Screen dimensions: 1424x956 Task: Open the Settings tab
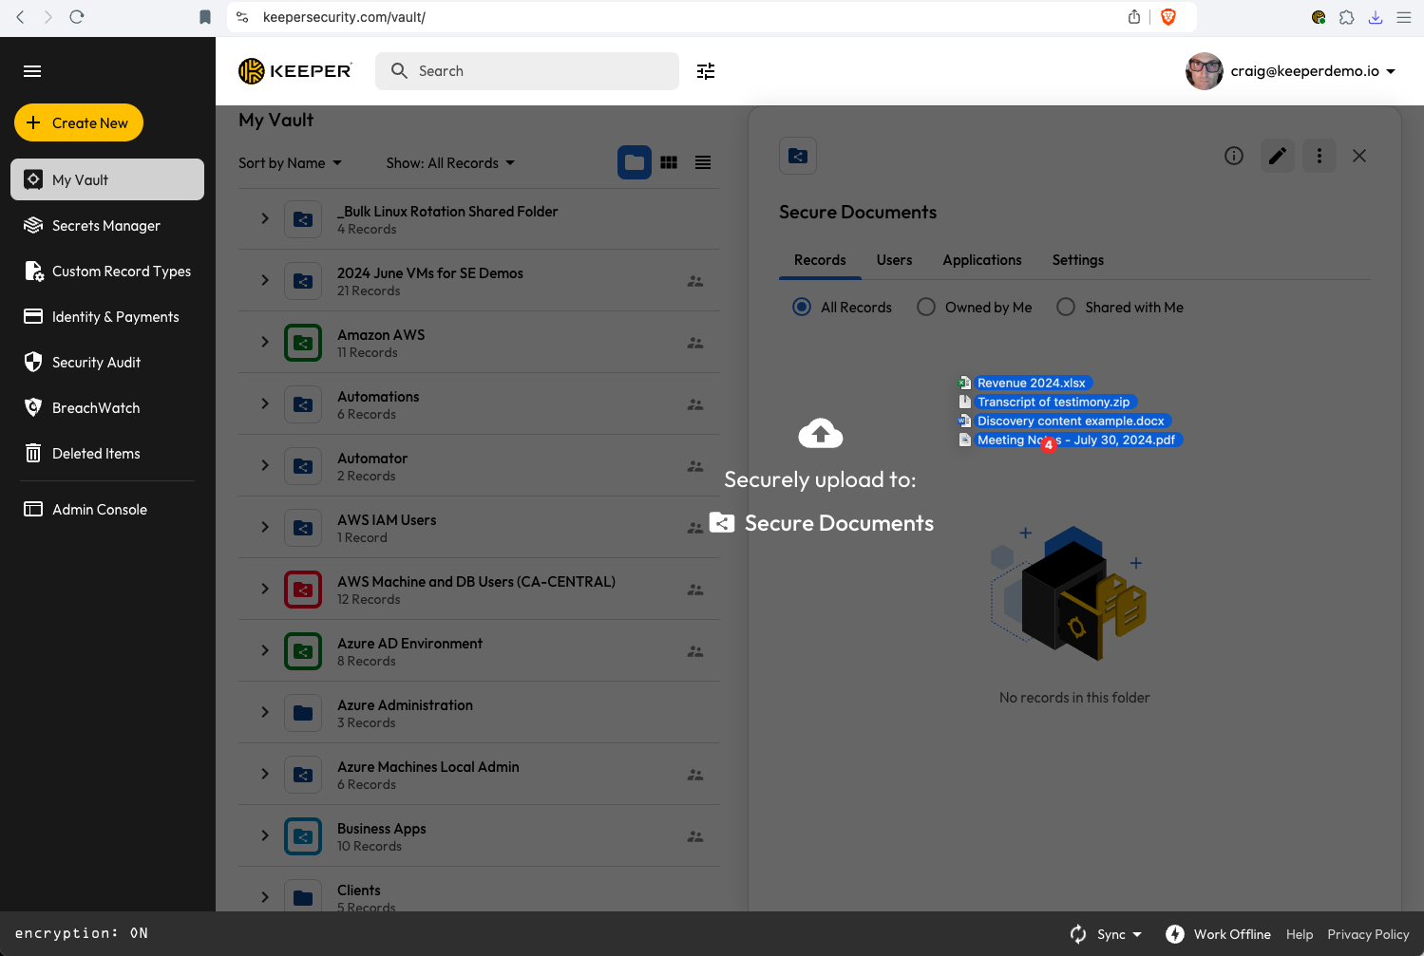(x=1077, y=260)
